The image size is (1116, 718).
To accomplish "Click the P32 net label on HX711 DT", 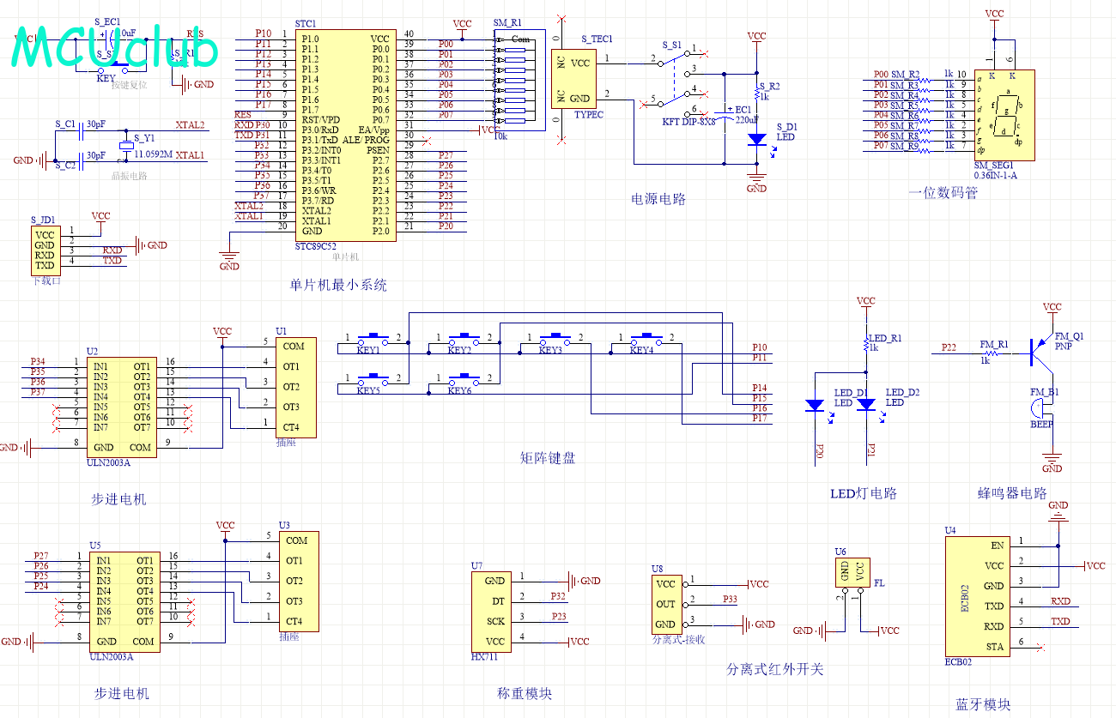I will point(558,595).
